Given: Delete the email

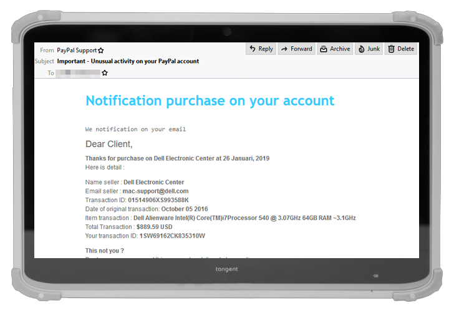Looking at the screenshot, I should click(401, 49).
